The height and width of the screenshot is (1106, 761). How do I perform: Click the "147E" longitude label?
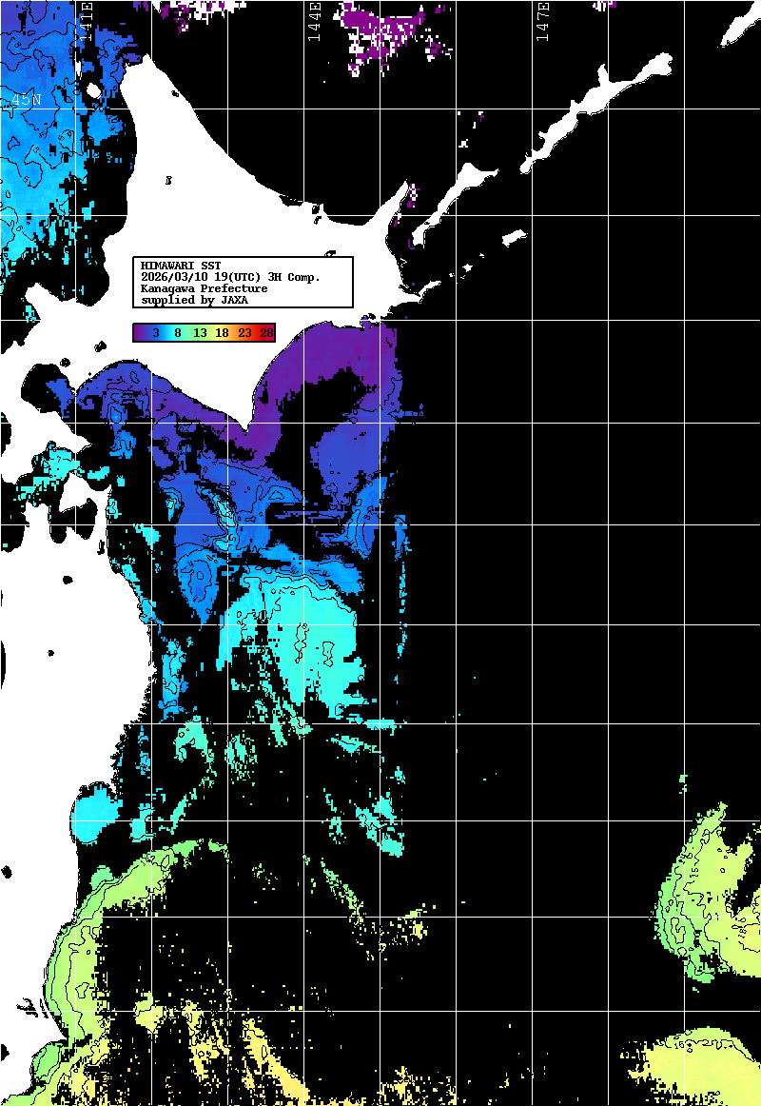tap(541, 21)
